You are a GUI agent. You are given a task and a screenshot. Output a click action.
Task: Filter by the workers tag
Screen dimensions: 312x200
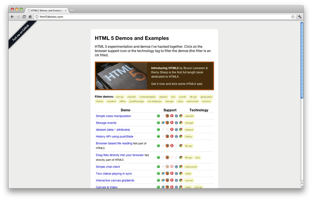tap(206, 101)
